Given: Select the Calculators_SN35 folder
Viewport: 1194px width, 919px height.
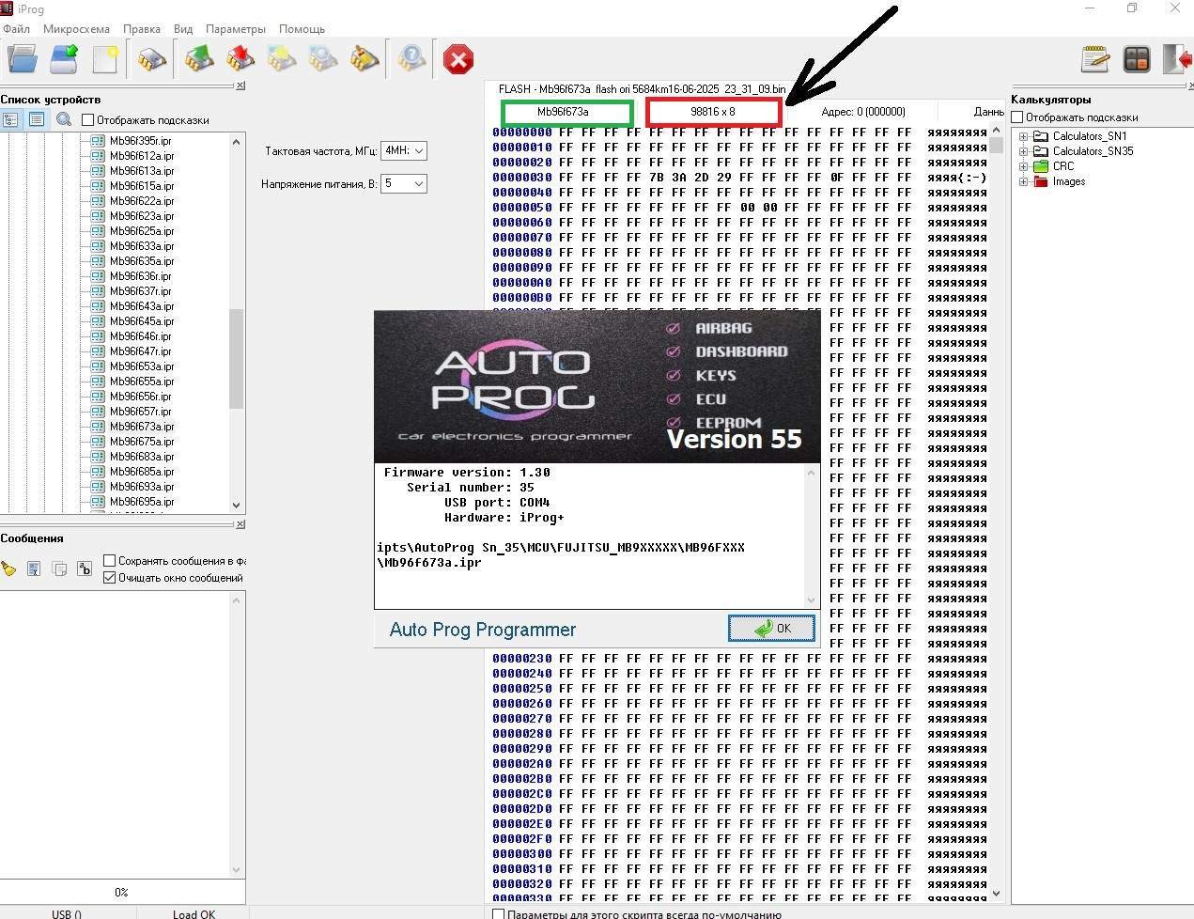Looking at the screenshot, I should 1093,151.
